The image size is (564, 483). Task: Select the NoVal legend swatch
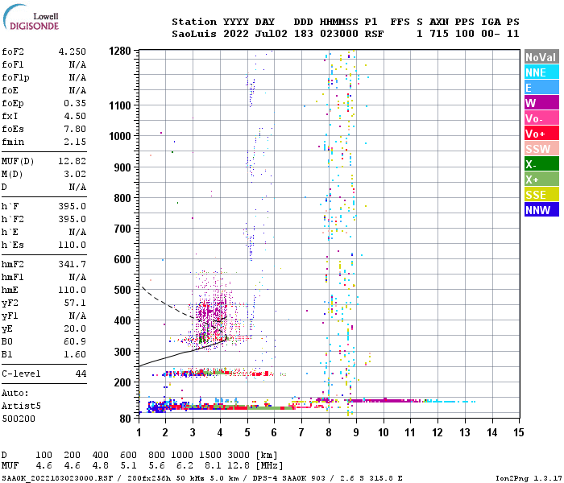click(x=541, y=57)
